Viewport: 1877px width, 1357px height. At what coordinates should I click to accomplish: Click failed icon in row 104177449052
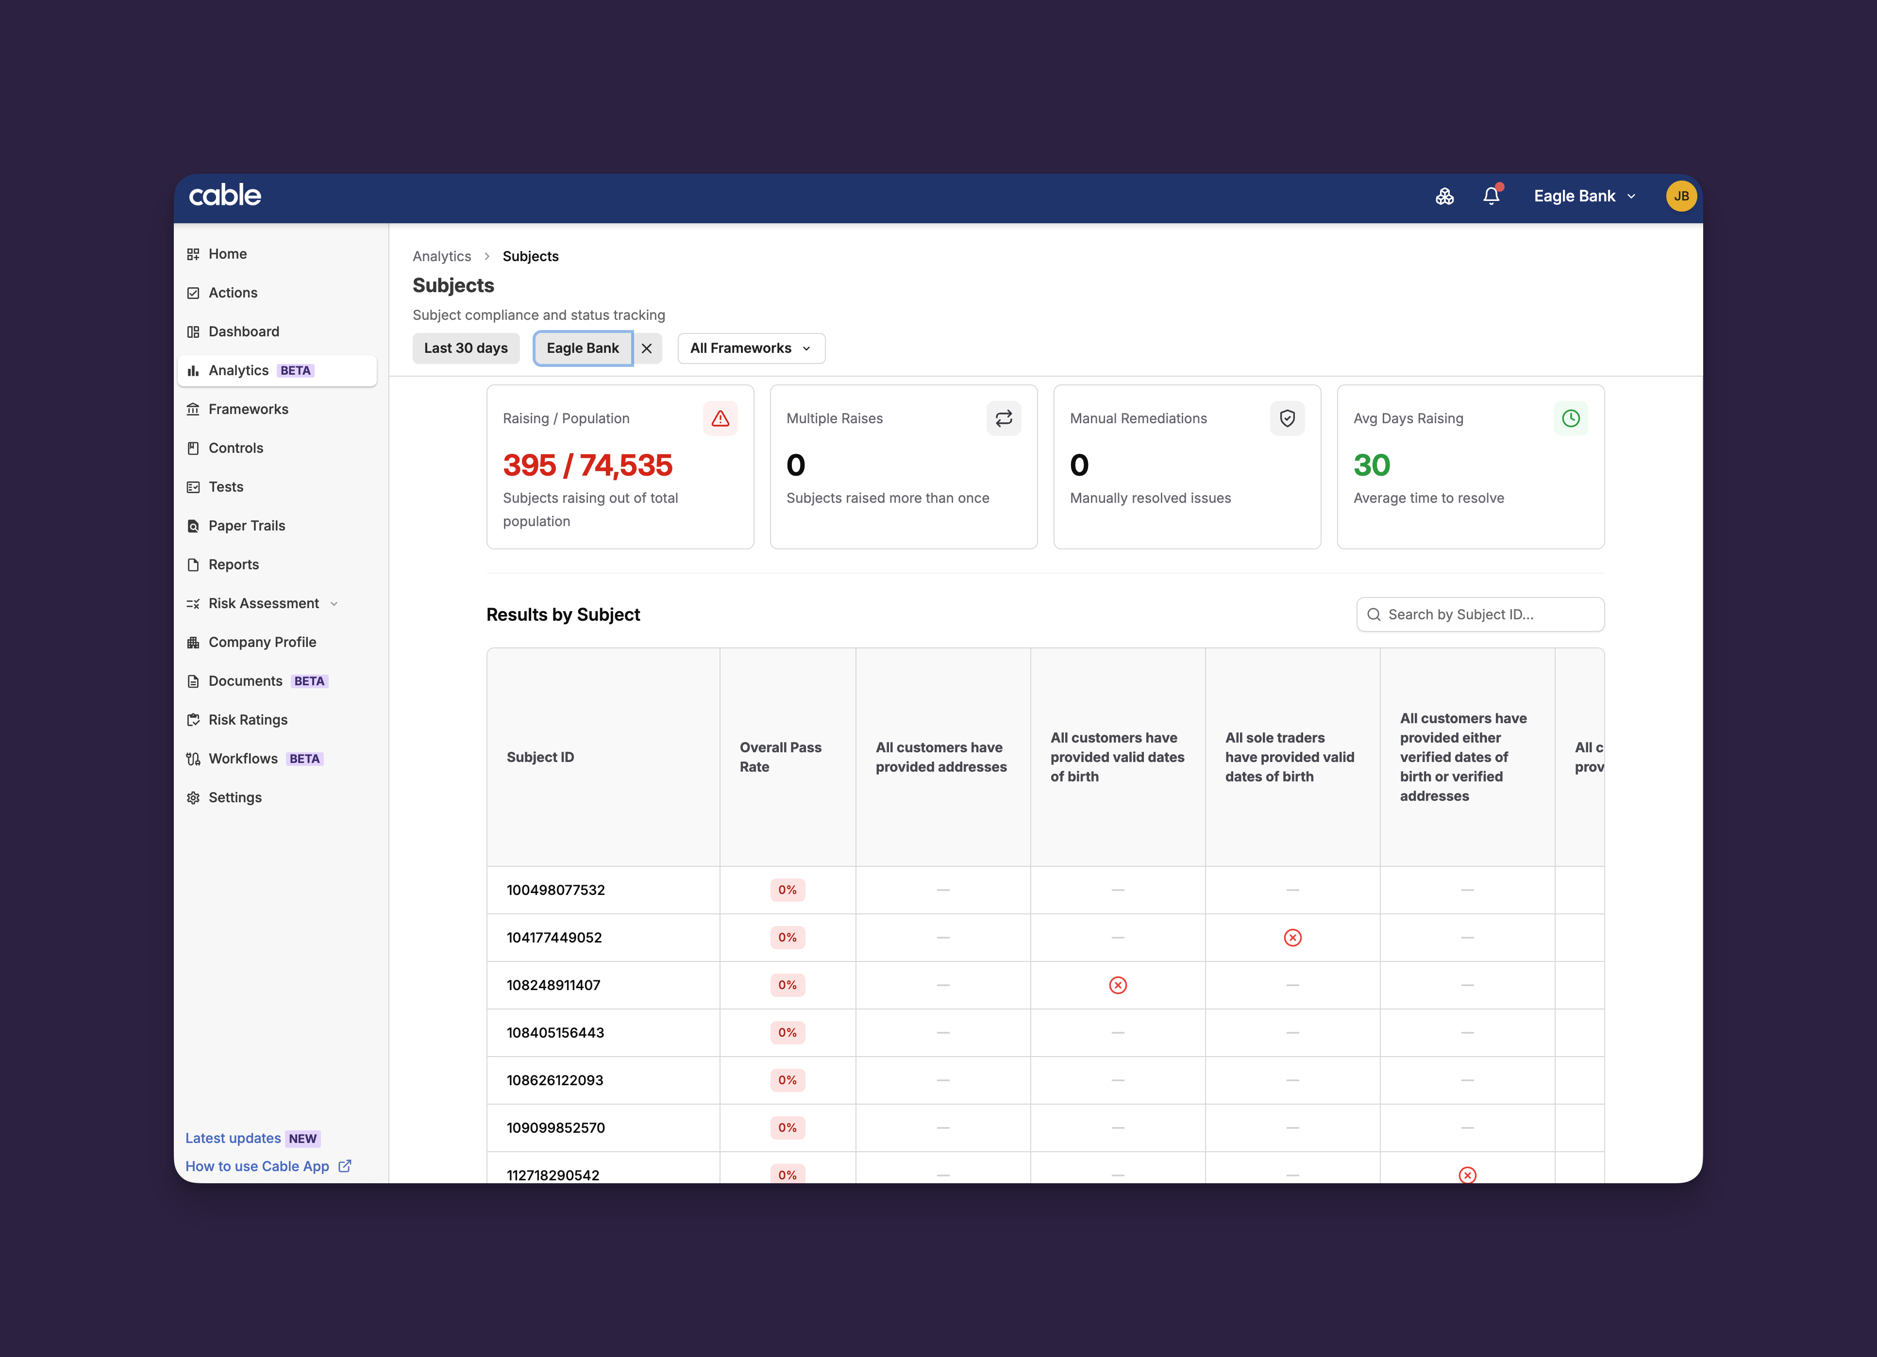1292,938
